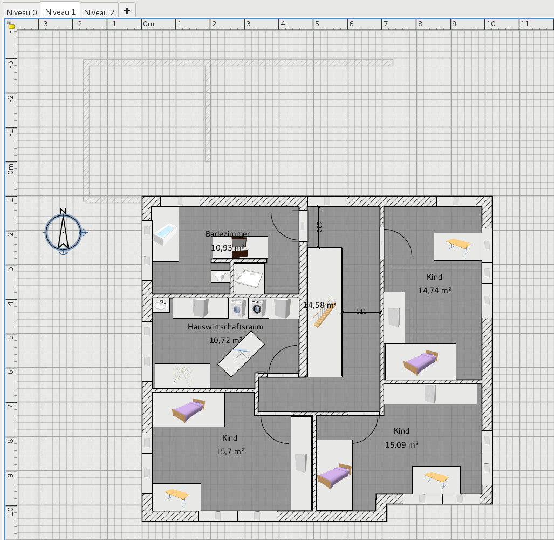Pick the staircase in the hallway
This screenshot has height=540, width=554.
tap(324, 314)
